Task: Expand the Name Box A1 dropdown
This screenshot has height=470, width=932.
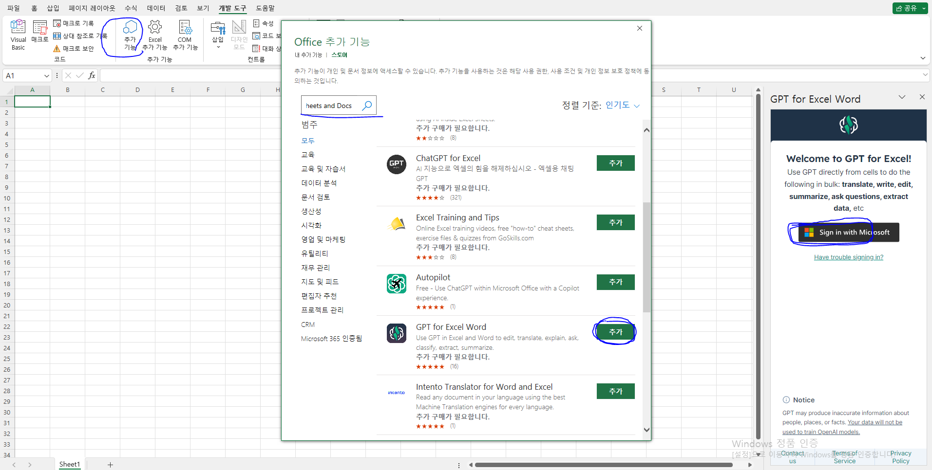Action: coord(47,76)
